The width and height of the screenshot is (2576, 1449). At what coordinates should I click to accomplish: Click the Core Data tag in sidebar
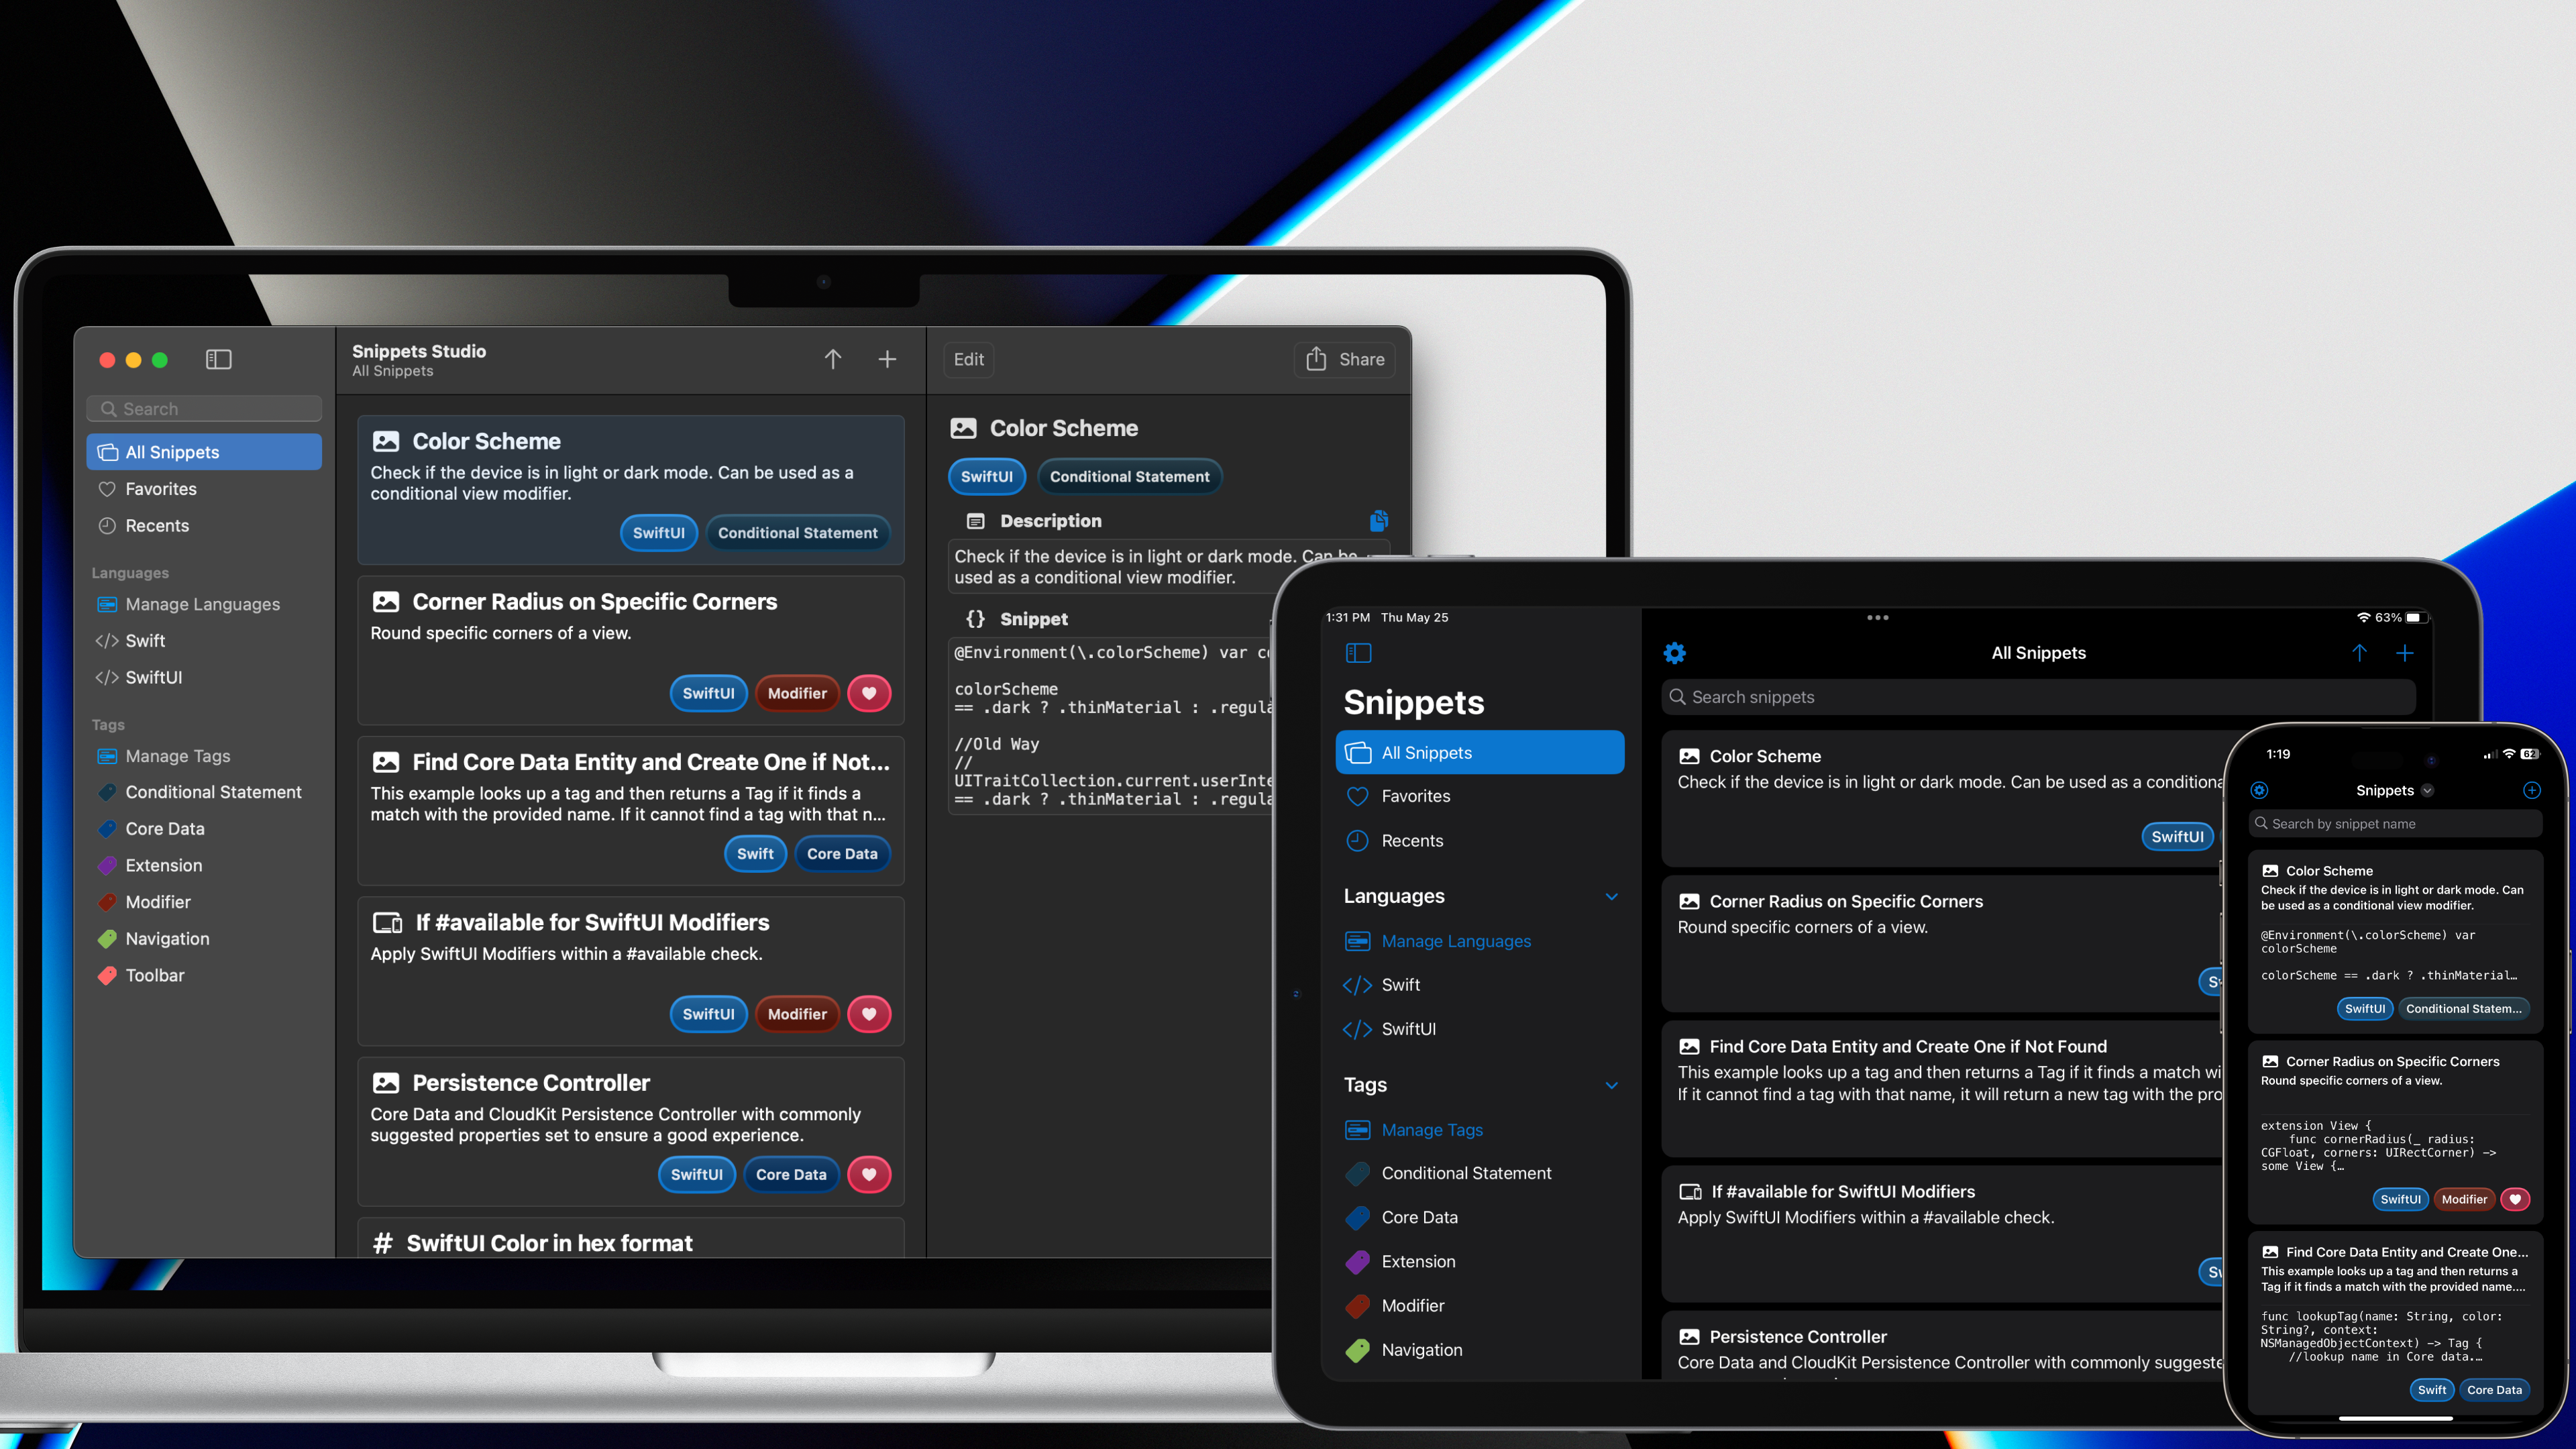[x=163, y=828]
